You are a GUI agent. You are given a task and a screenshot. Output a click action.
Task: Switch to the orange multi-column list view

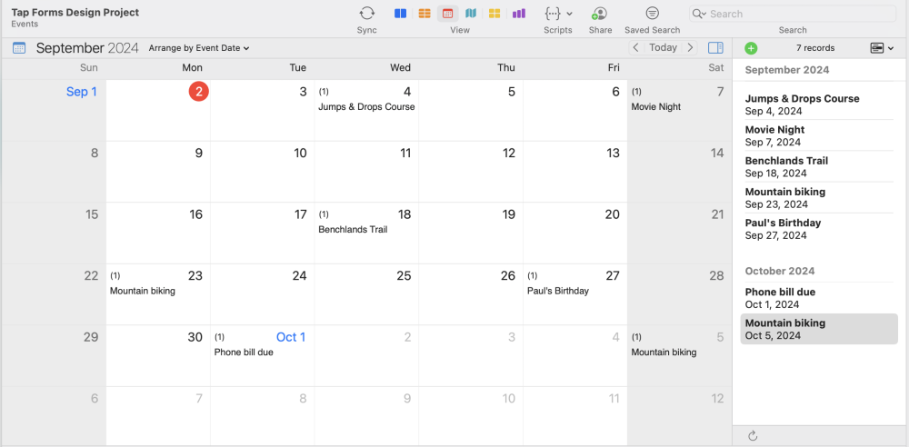coord(425,14)
